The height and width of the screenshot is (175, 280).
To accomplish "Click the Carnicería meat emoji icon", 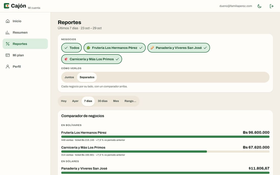I will point(66,59).
